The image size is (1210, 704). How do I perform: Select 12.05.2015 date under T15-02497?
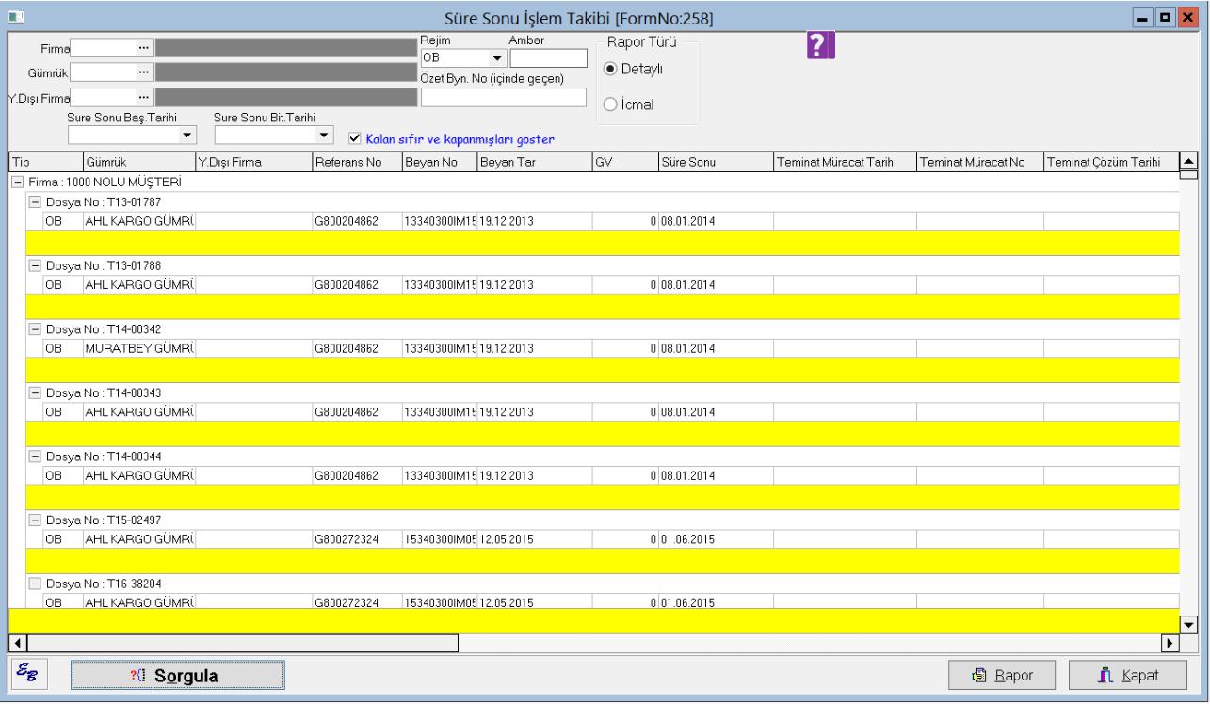(x=535, y=538)
